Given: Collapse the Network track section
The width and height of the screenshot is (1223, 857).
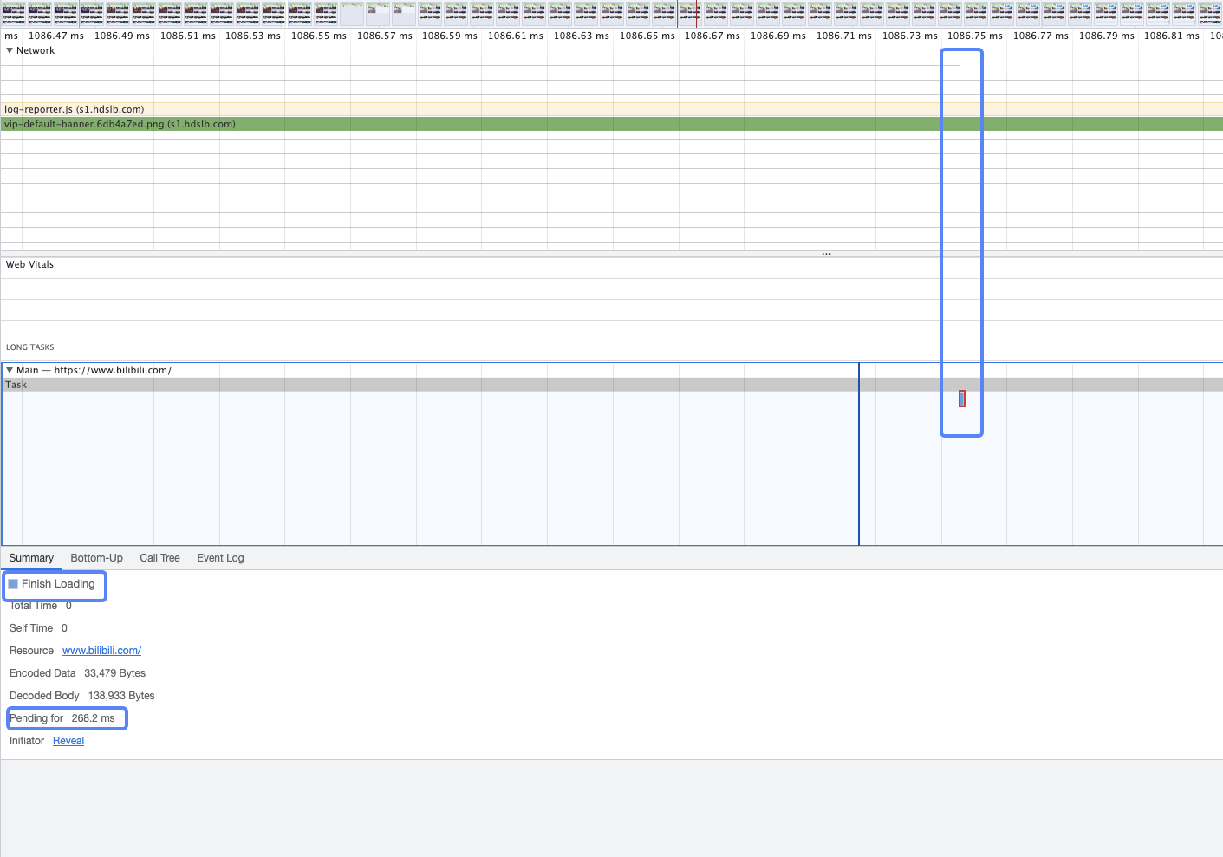Looking at the screenshot, I should (10, 51).
